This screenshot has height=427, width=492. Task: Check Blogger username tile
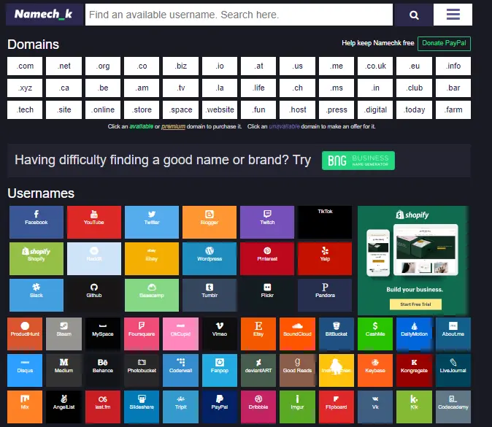click(210, 222)
